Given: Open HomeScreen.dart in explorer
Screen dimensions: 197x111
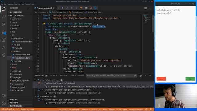Looking at the screenshot, I should tap(22, 55).
